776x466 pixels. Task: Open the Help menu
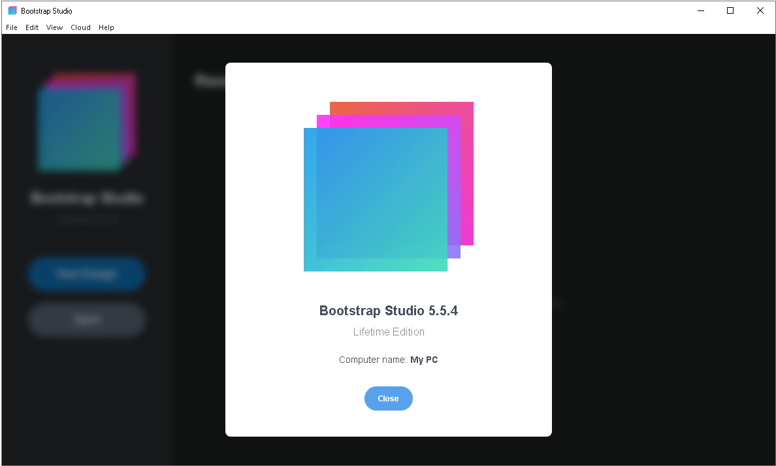tap(106, 27)
